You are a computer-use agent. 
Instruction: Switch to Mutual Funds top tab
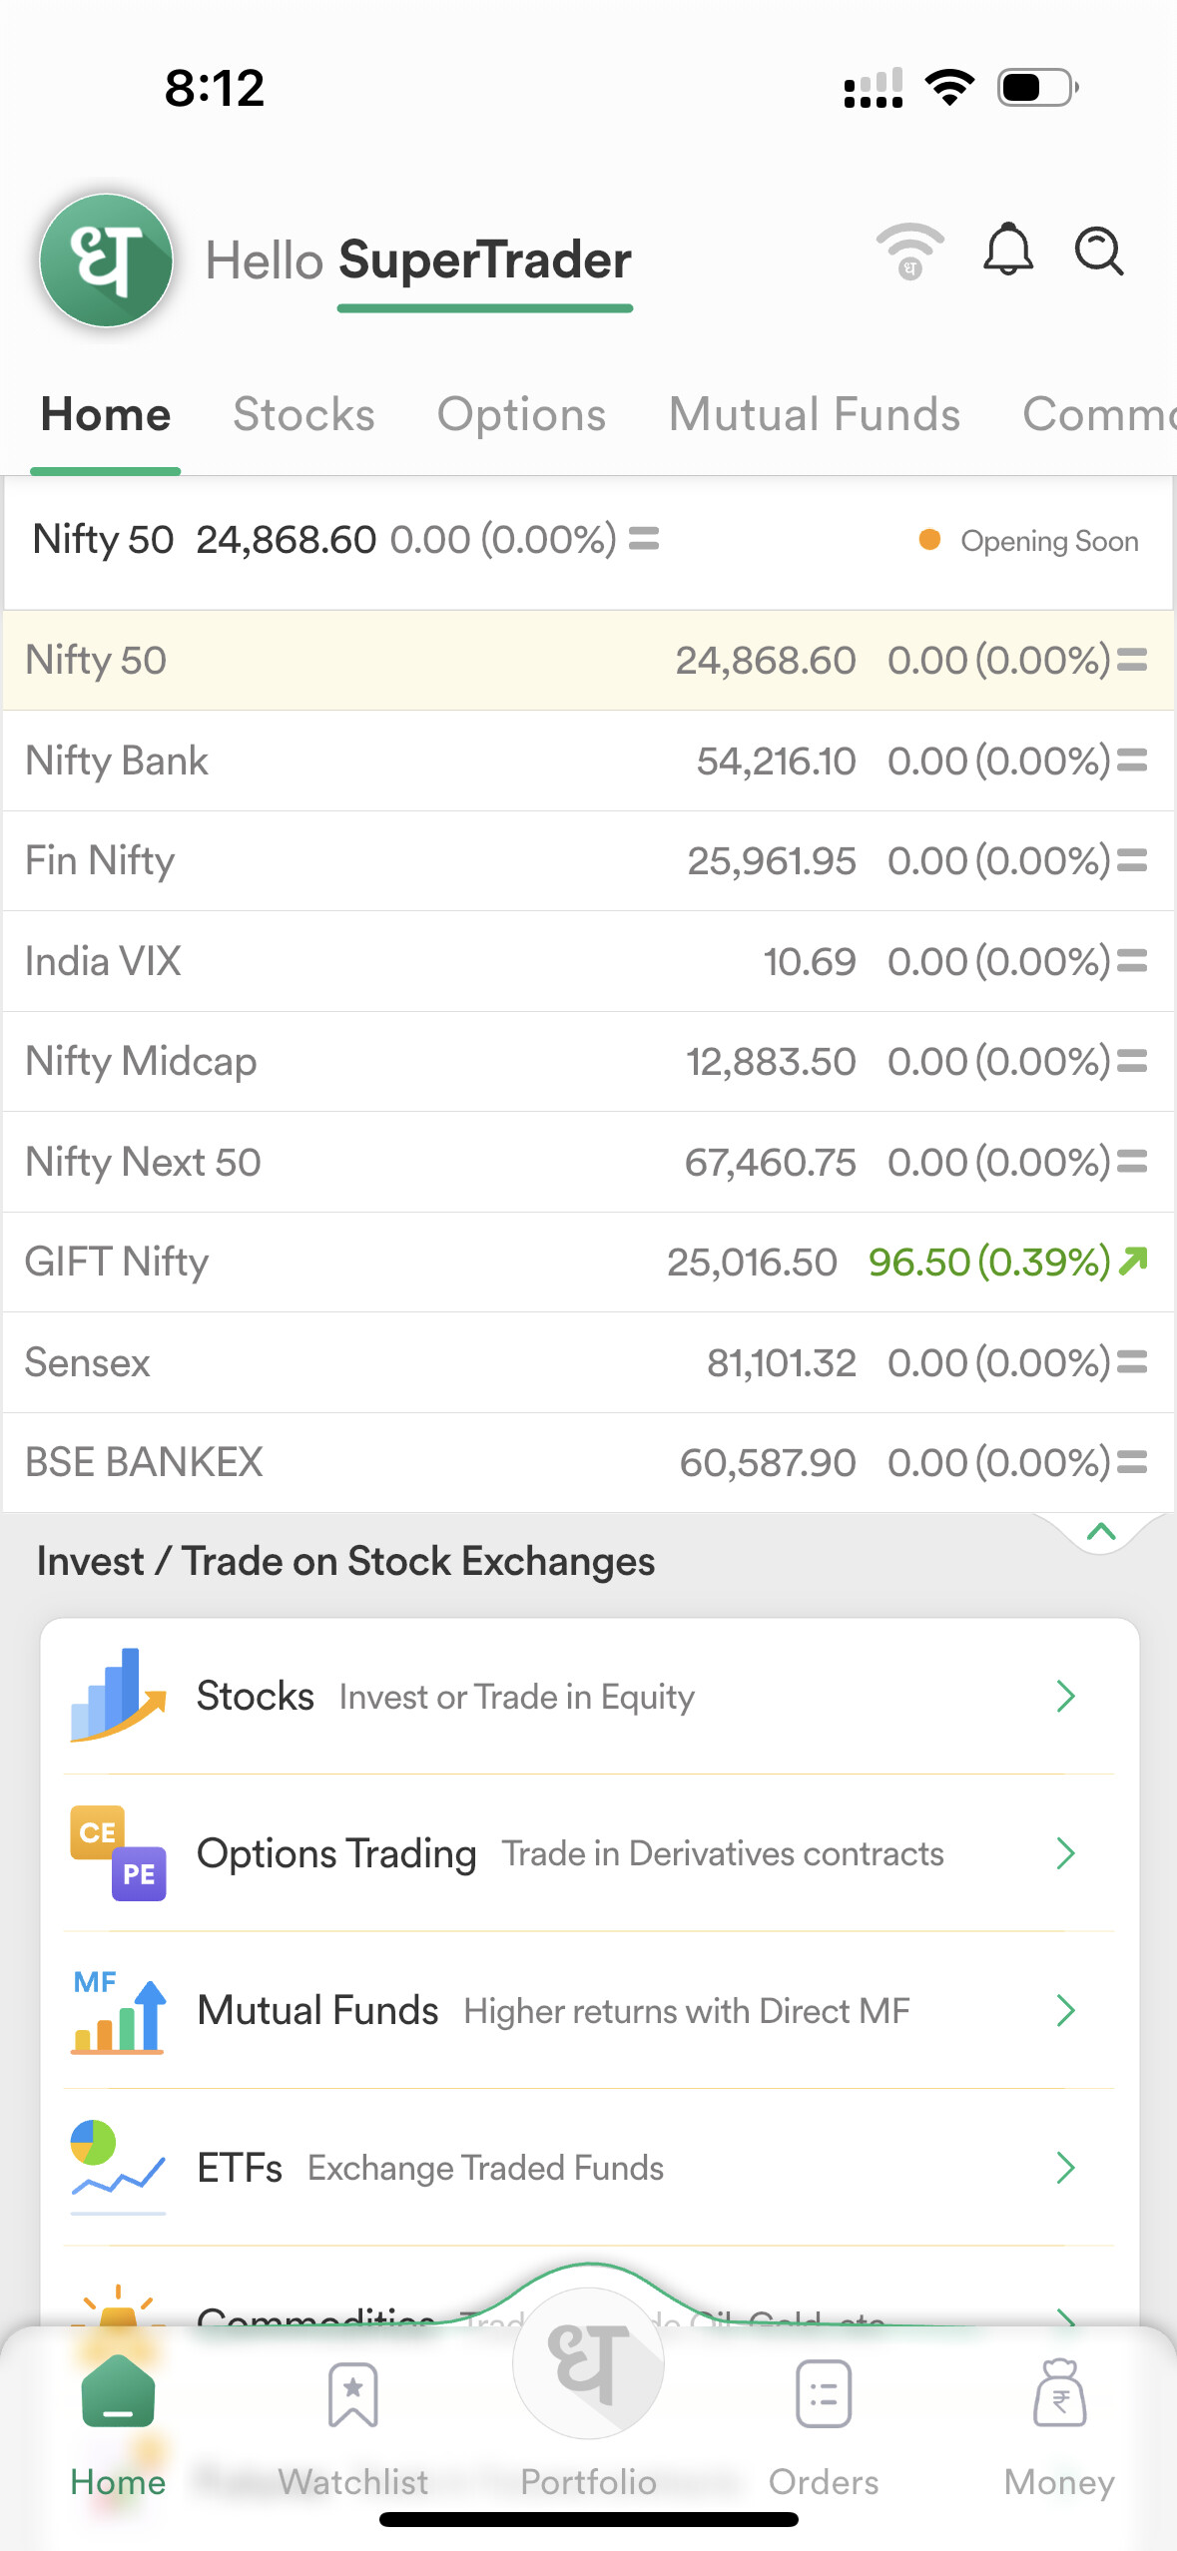pyautogui.click(x=814, y=415)
